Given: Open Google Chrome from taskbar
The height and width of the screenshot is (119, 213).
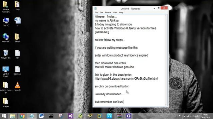Looking at the screenshot, I should (22, 116).
